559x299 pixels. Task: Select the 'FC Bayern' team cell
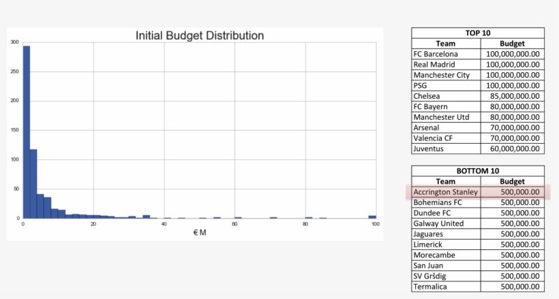pyautogui.click(x=446, y=106)
